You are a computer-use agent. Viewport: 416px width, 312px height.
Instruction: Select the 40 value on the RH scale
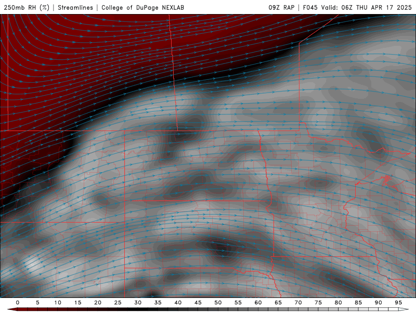tap(178, 303)
